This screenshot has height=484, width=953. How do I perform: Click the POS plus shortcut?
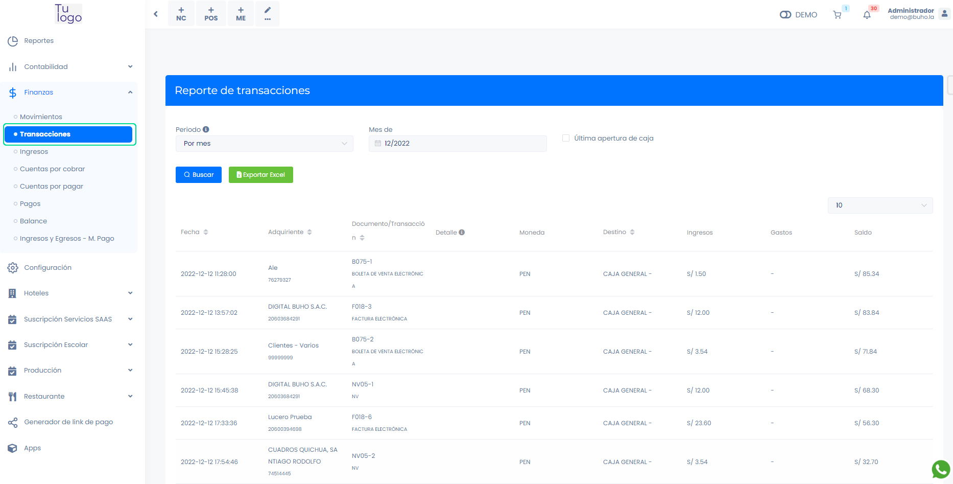(211, 14)
